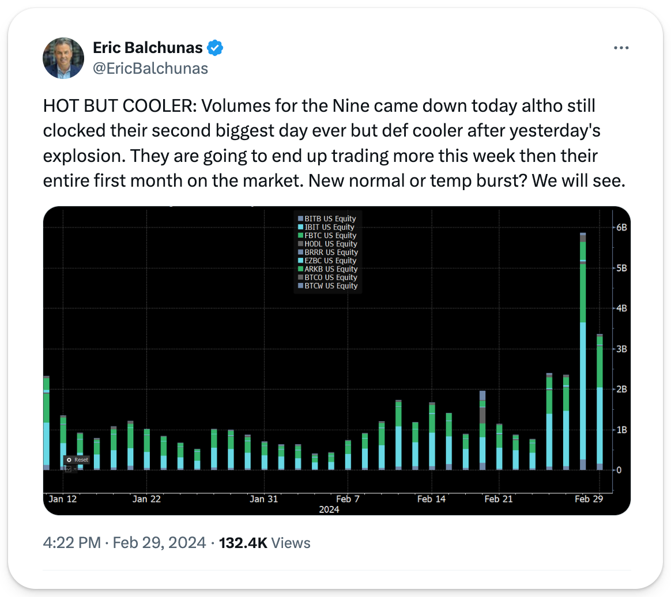Open the small dropdown arrow below Reset
Image resolution: width=671 pixels, height=597 pixels.
coord(74,469)
